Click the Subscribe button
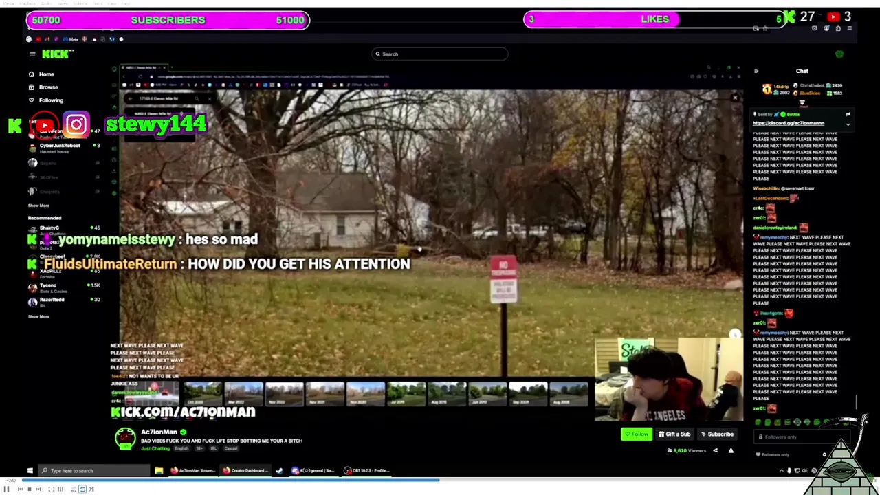 tap(716, 434)
